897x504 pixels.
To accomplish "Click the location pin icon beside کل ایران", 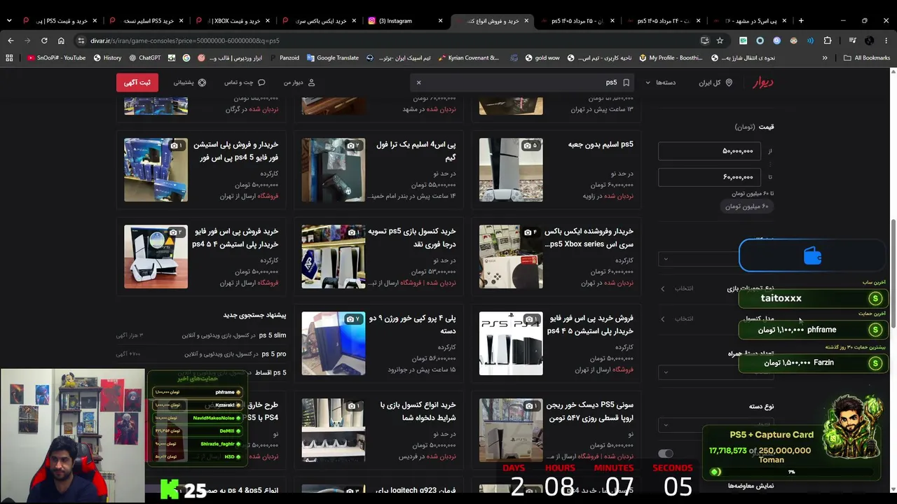I will (729, 83).
